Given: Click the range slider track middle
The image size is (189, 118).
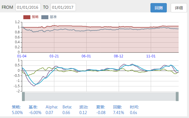Looking at the screenshot, I should click(100, 97).
